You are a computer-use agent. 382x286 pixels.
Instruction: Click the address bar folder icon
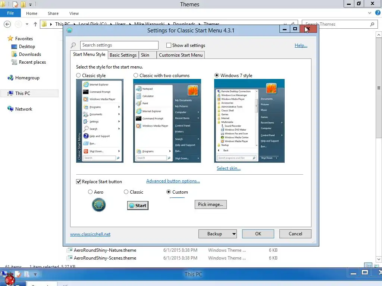coord(44,24)
